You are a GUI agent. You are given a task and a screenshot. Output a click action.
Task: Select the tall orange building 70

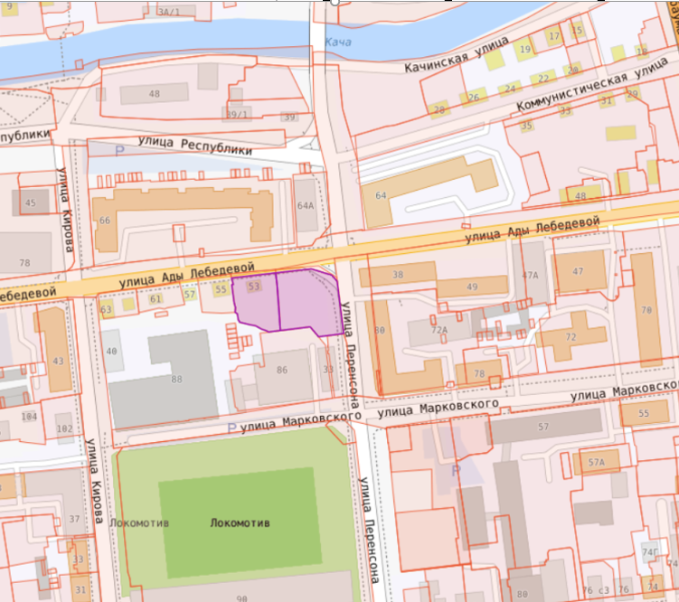[x=646, y=309]
